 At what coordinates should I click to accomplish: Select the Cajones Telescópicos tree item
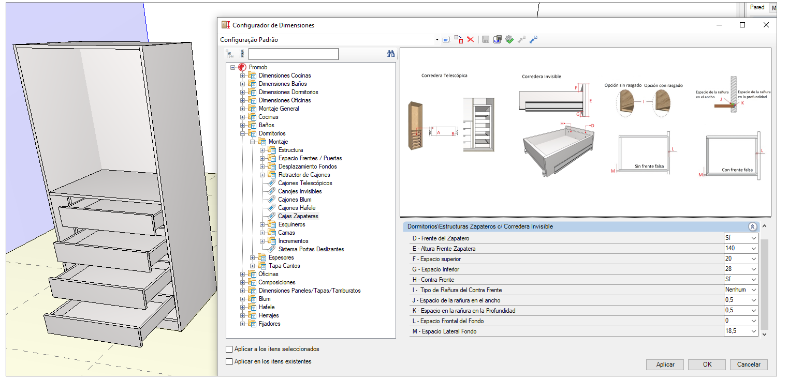305,183
